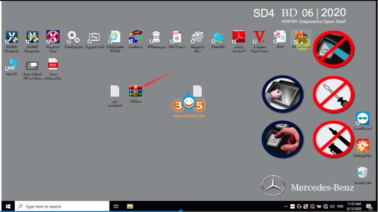This screenshot has width=378, height=212.
Task: Click the battery power tray icon
Action: pyautogui.click(x=319, y=206)
